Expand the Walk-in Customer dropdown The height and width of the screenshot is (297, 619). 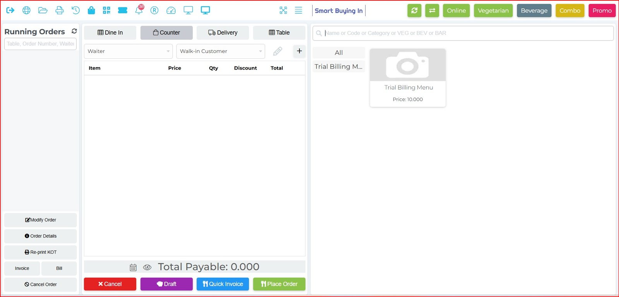[x=220, y=51]
